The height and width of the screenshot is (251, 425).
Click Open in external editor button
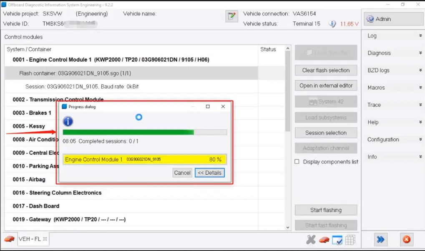[x=326, y=85]
